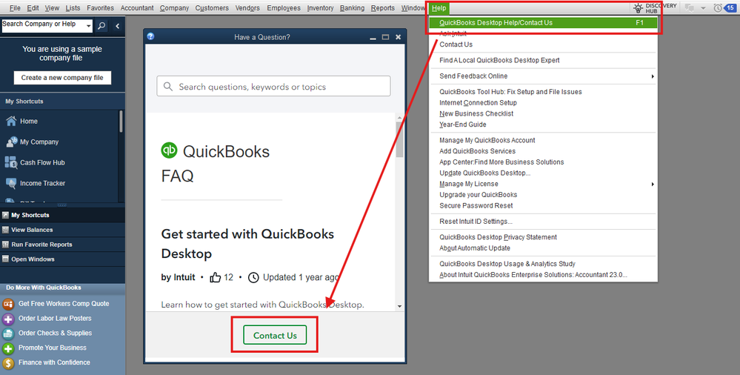Open the Inventory menu
The image size is (740, 375).
click(x=320, y=8)
